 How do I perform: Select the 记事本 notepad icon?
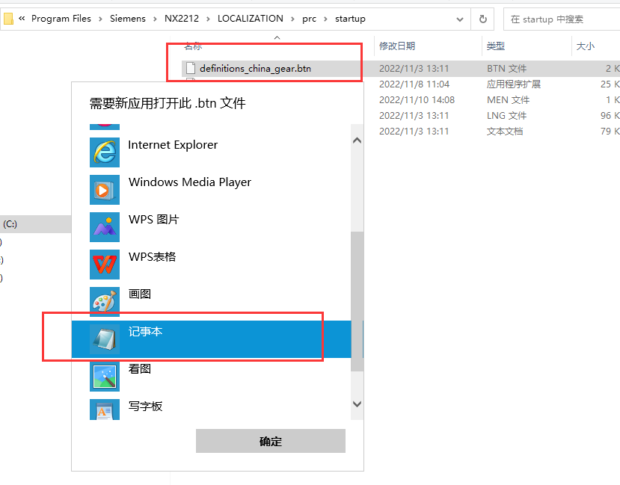click(105, 339)
